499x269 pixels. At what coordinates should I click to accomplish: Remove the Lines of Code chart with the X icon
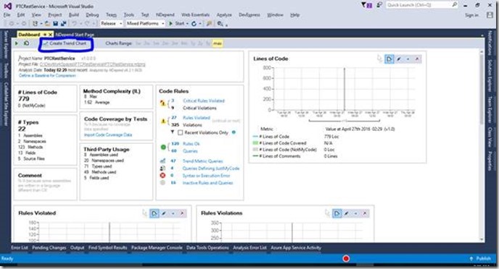(x=417, y=59)
